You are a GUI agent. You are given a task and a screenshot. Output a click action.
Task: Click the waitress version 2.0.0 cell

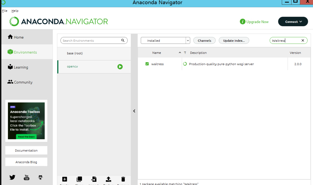point(298,64)
